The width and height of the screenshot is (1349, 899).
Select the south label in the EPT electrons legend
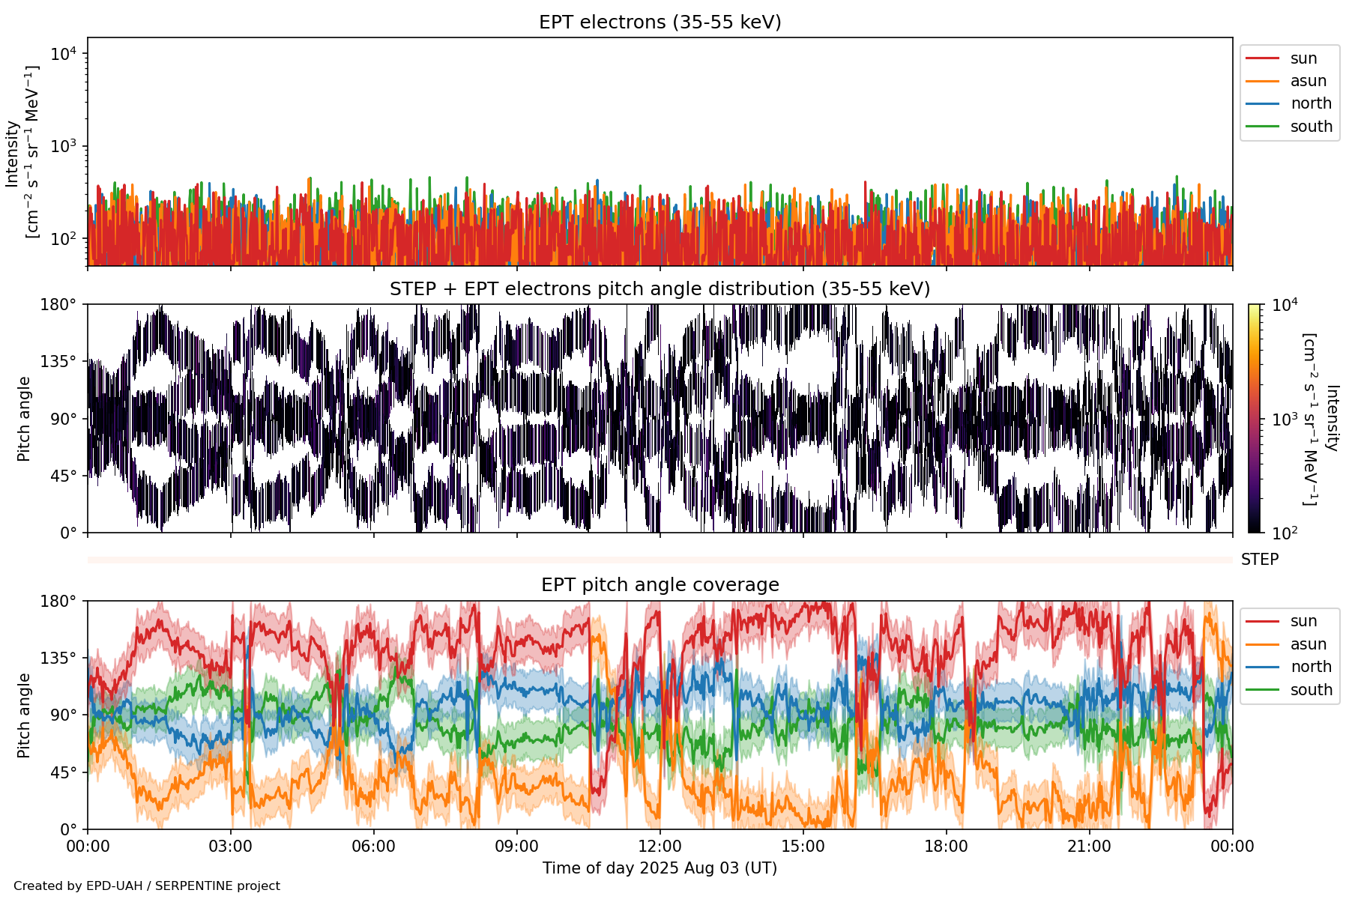coord(1311,127)
